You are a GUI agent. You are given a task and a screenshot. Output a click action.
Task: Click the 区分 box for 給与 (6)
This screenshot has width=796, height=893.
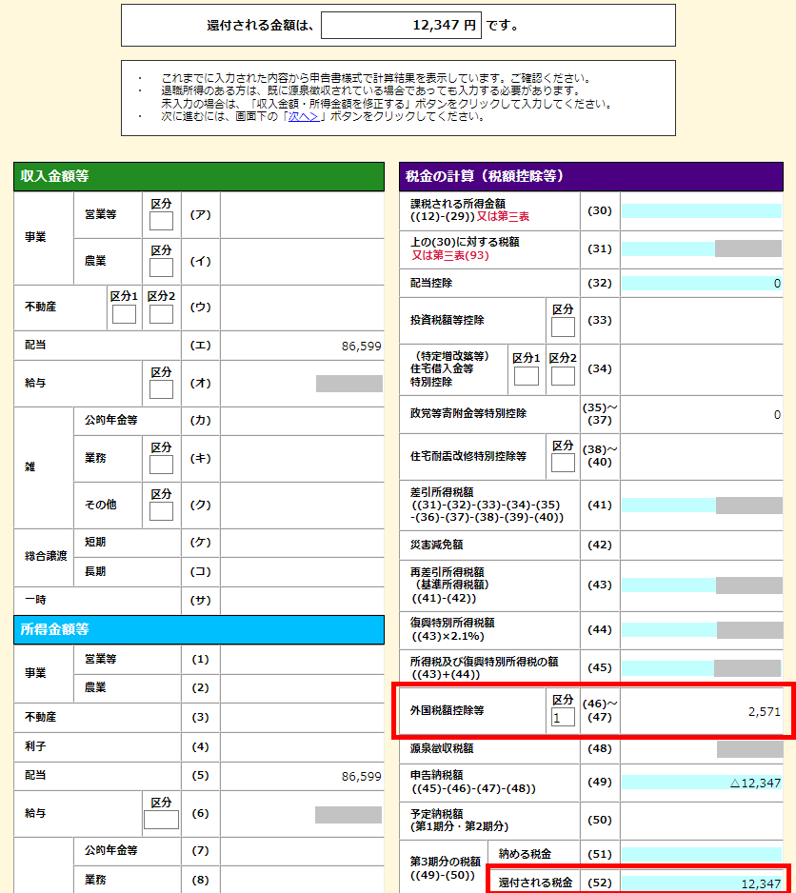[x=161, y=820]
